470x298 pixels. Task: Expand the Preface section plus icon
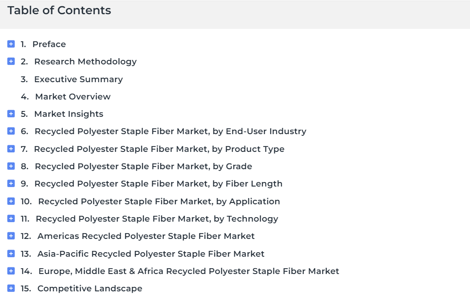(11, 44)
